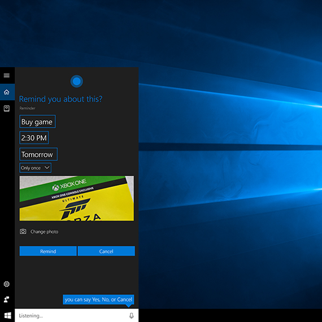Edit the 'Buy game' reminder field
The width and height of the screenshot is (322, 322).
click(37, 121)
